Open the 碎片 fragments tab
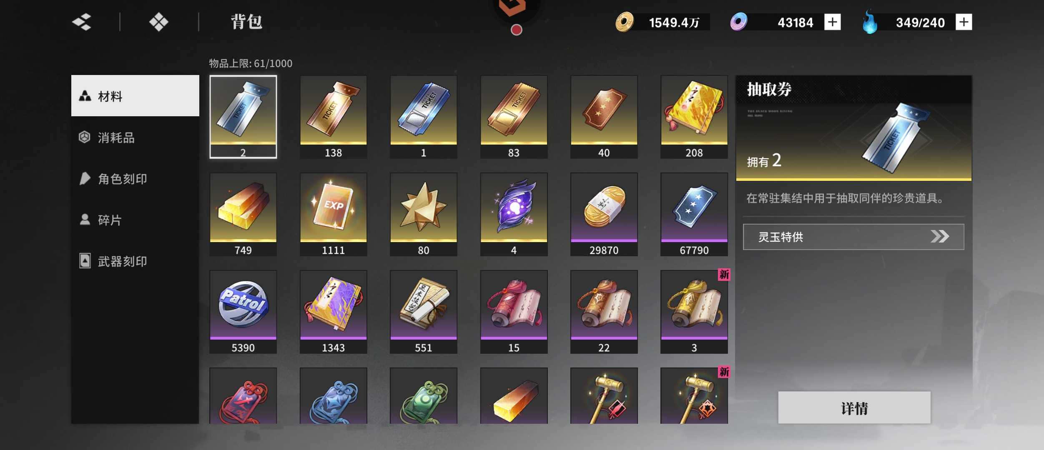The height and width of the screenshot is (450, 1044). pos(135,220)
